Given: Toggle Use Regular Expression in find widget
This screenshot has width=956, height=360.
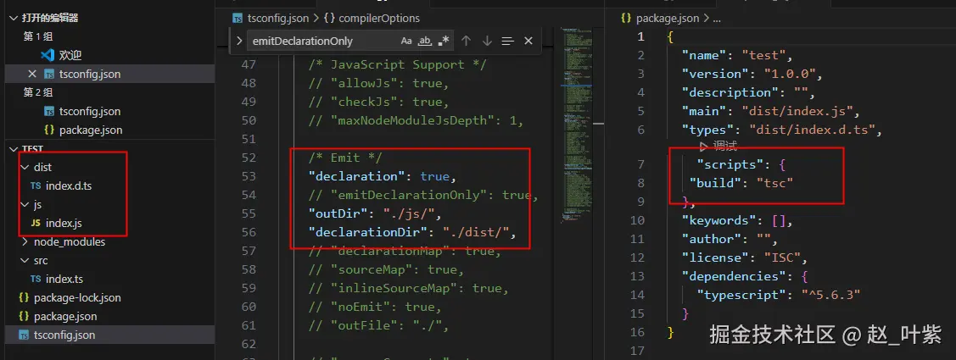Looking at the screenshot, I should pos(444,41).
